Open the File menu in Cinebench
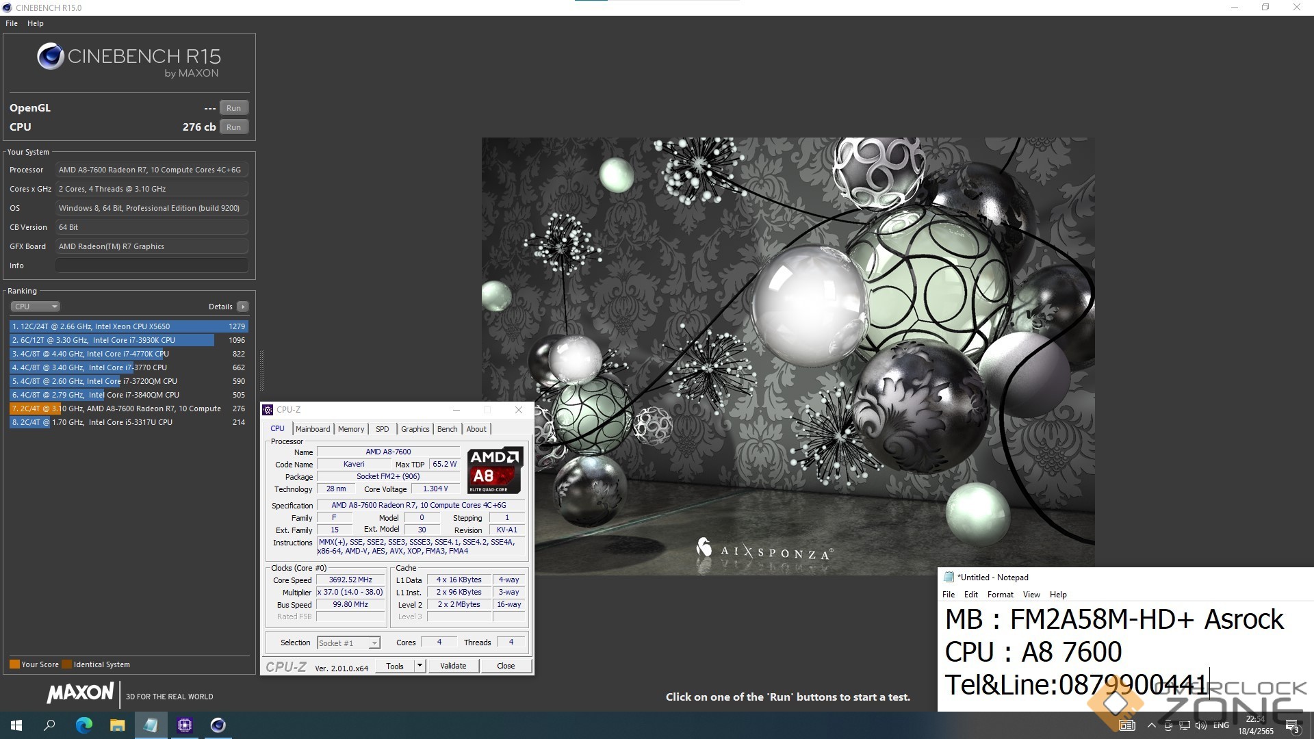Viewport: 1314px width, 739px height. 12,23
